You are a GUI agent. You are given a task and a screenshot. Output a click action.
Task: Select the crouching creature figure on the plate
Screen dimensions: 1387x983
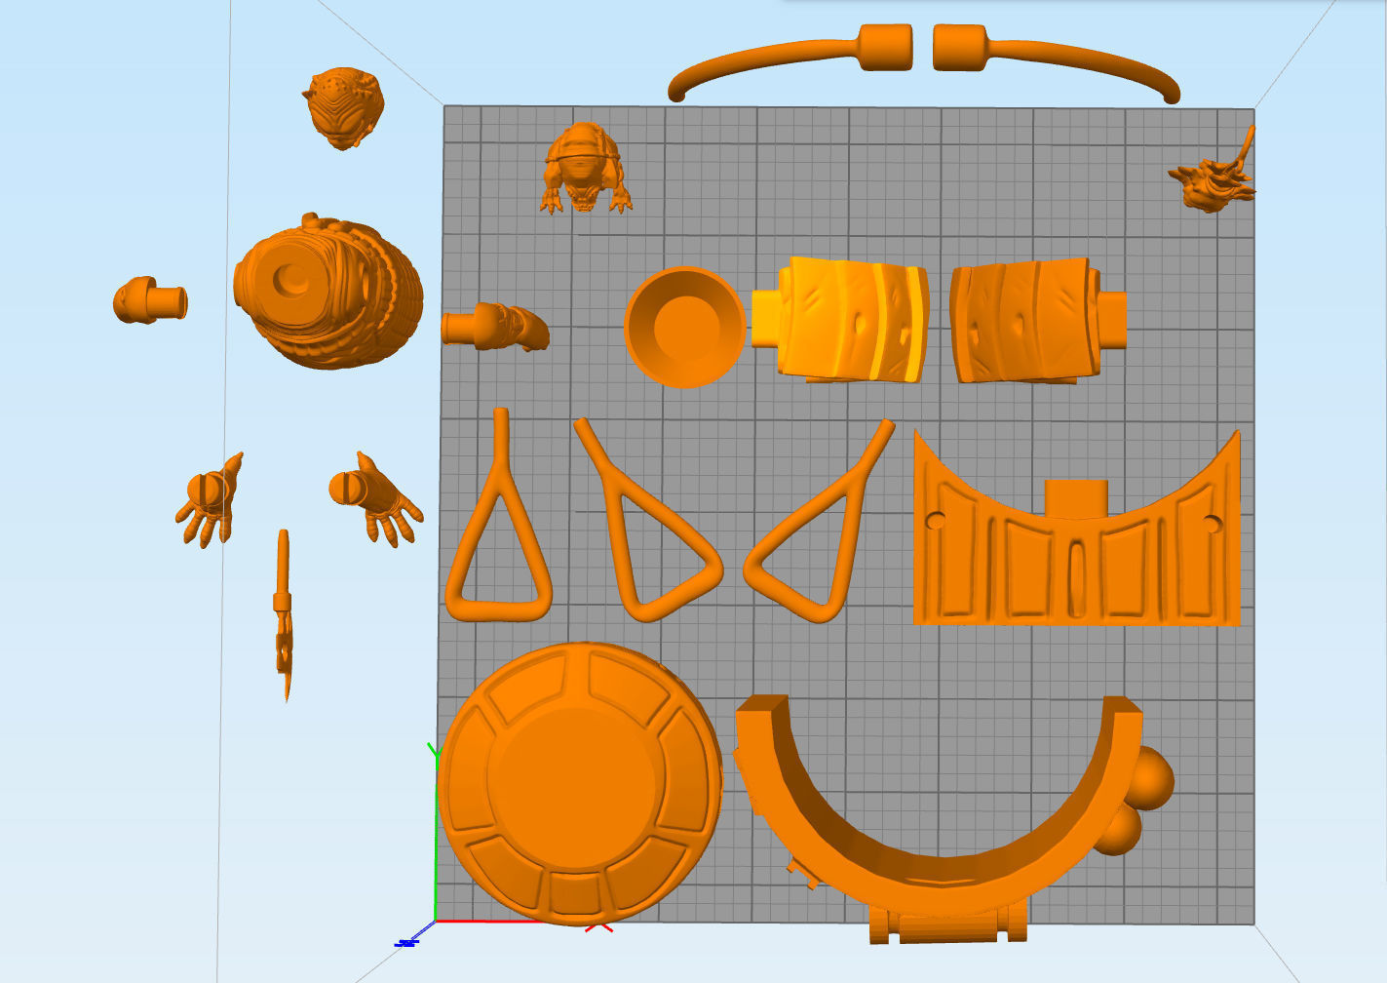pos(586,168)
